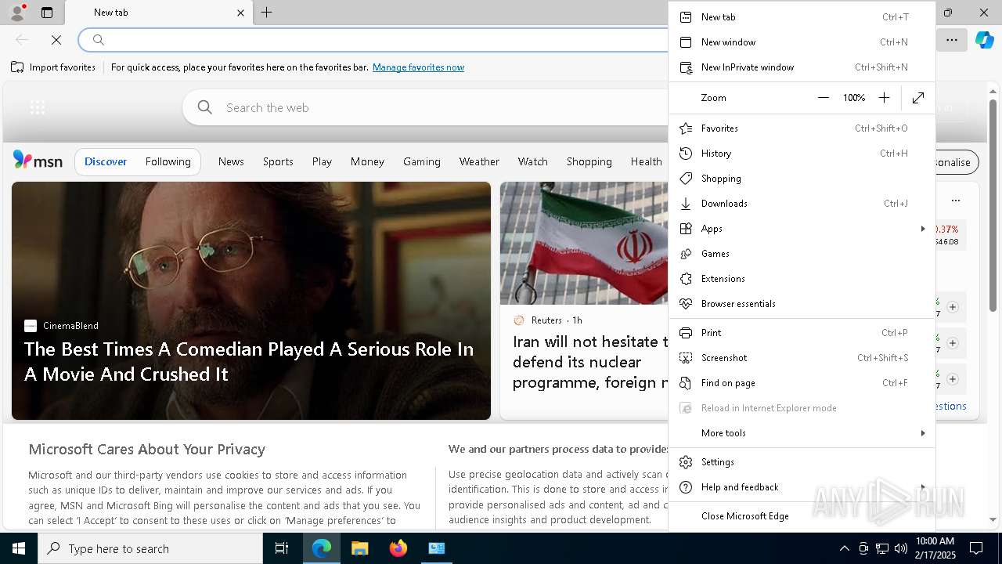The width and height of the screenshot is (1002, 564).
Task: Add a new tab with plus button
Action: point(266,13)
